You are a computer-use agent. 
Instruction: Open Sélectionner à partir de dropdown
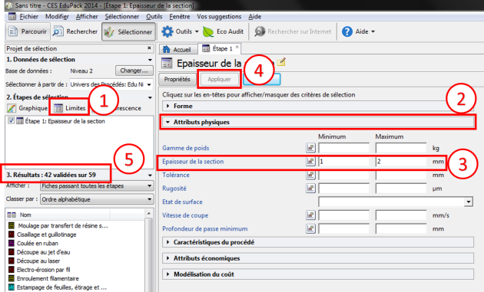pyautogui.click(x=149, y=84)
